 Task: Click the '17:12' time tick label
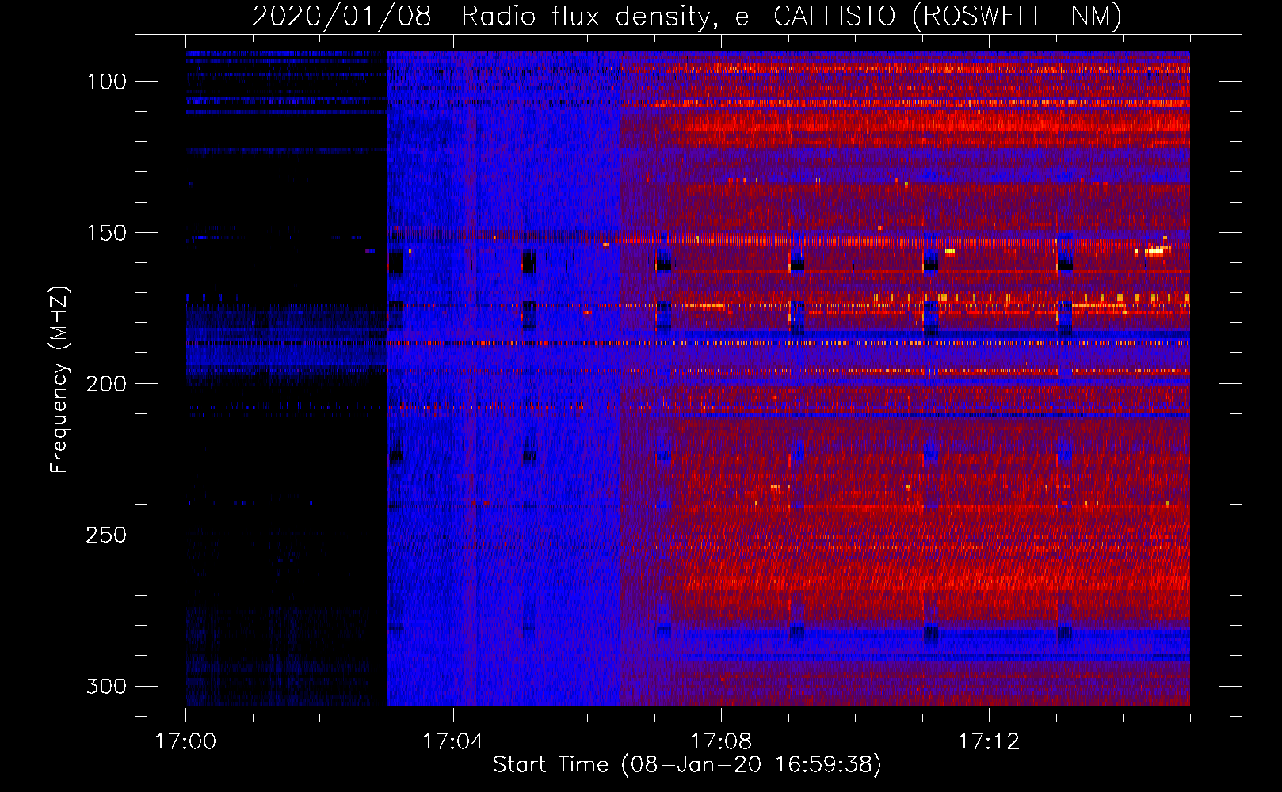tap(989, 742)
